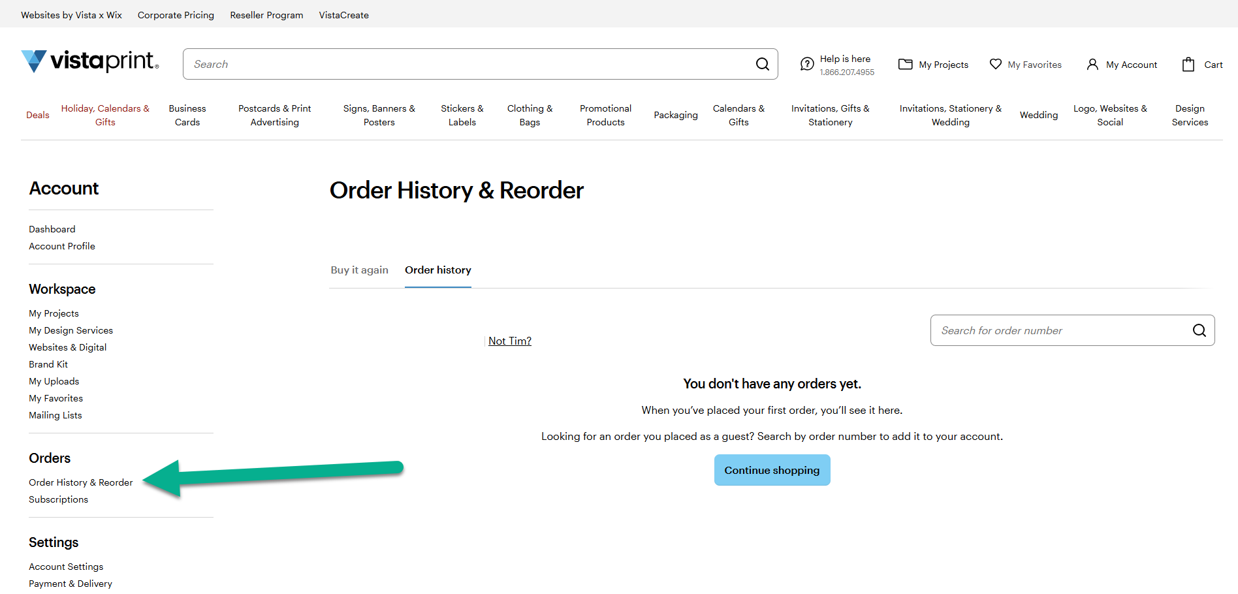Open Order History & Reorder sidebar link
1238x594 pixels.
tap(80, 482)
